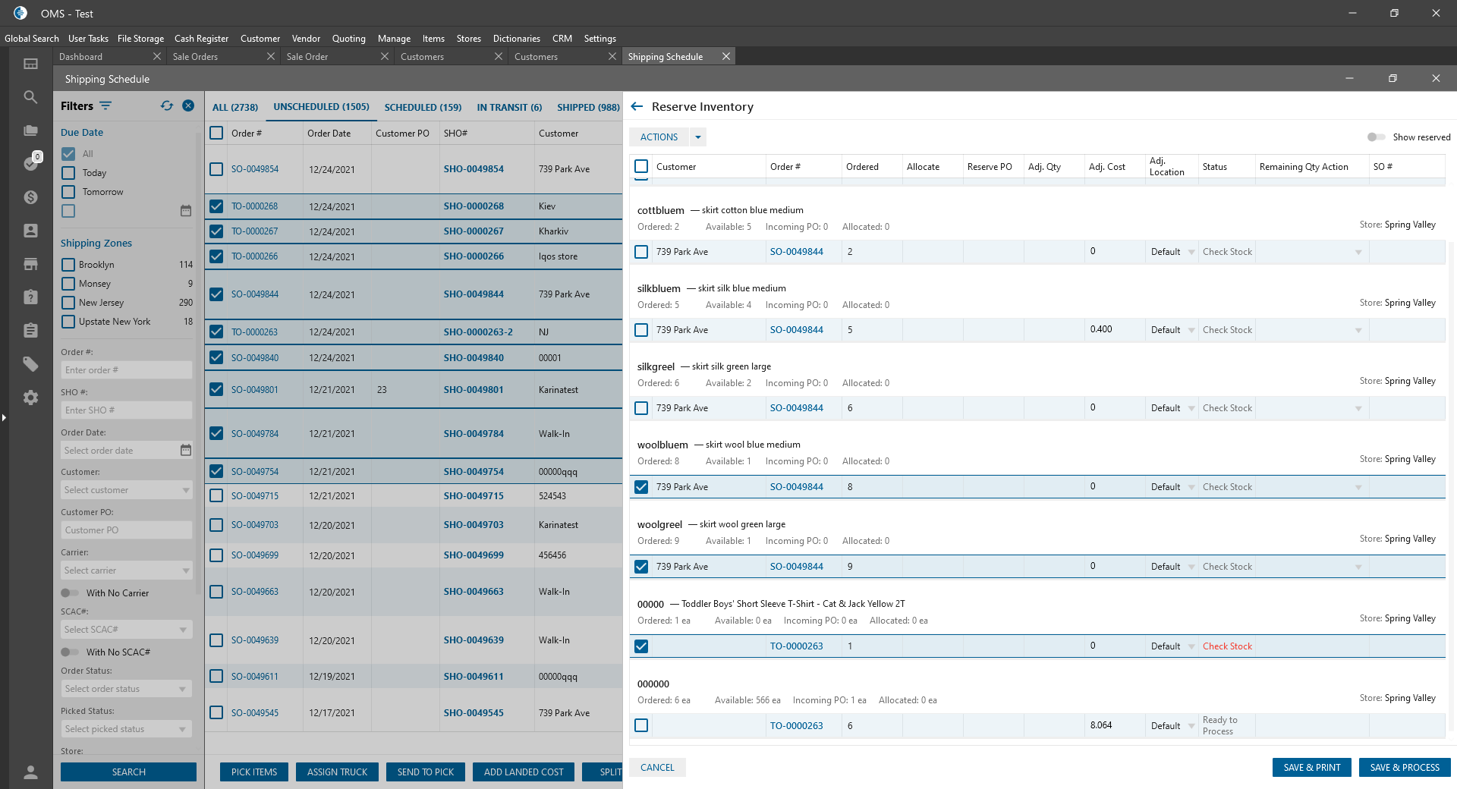This screenshot has width=1457, height=789.
Task: Switch to the SCHEDULED (159) tab
Action: [x=423, y=108]
